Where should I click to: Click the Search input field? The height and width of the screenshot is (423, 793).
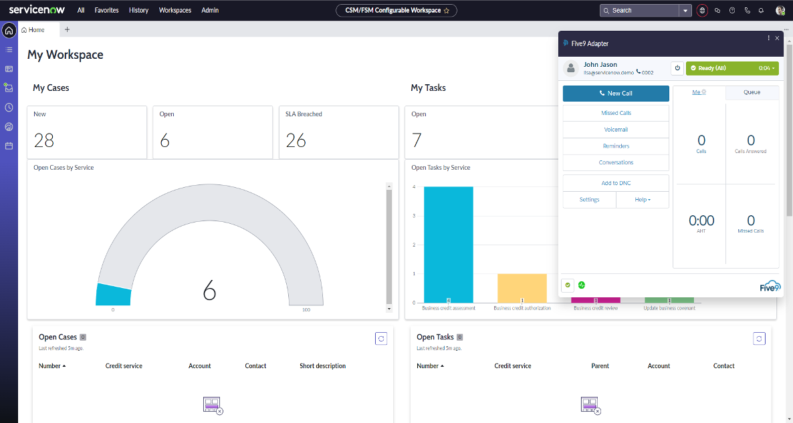tap(642, 11)
